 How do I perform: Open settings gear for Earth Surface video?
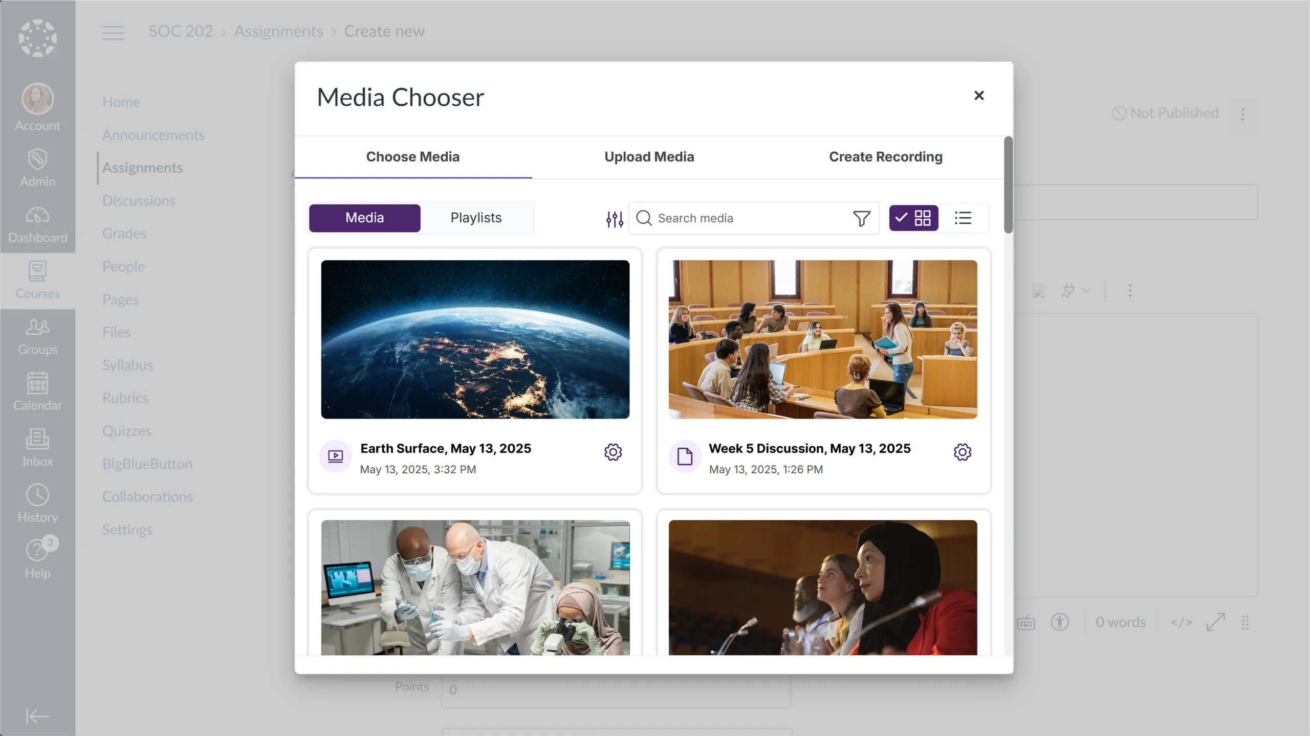[x=613, y=452]
